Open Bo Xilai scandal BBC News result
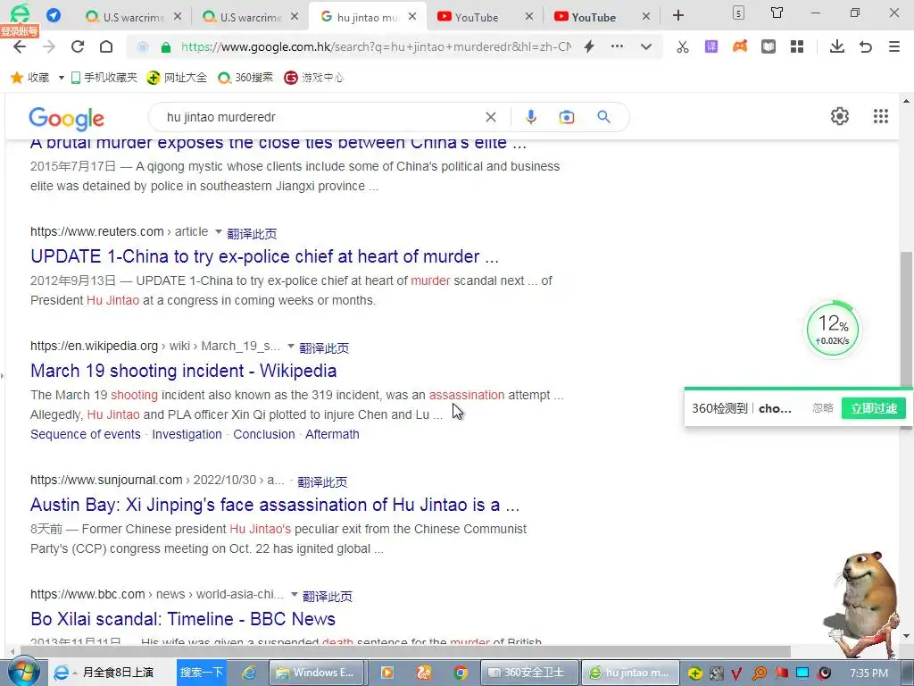 click(x=182, y=619)
